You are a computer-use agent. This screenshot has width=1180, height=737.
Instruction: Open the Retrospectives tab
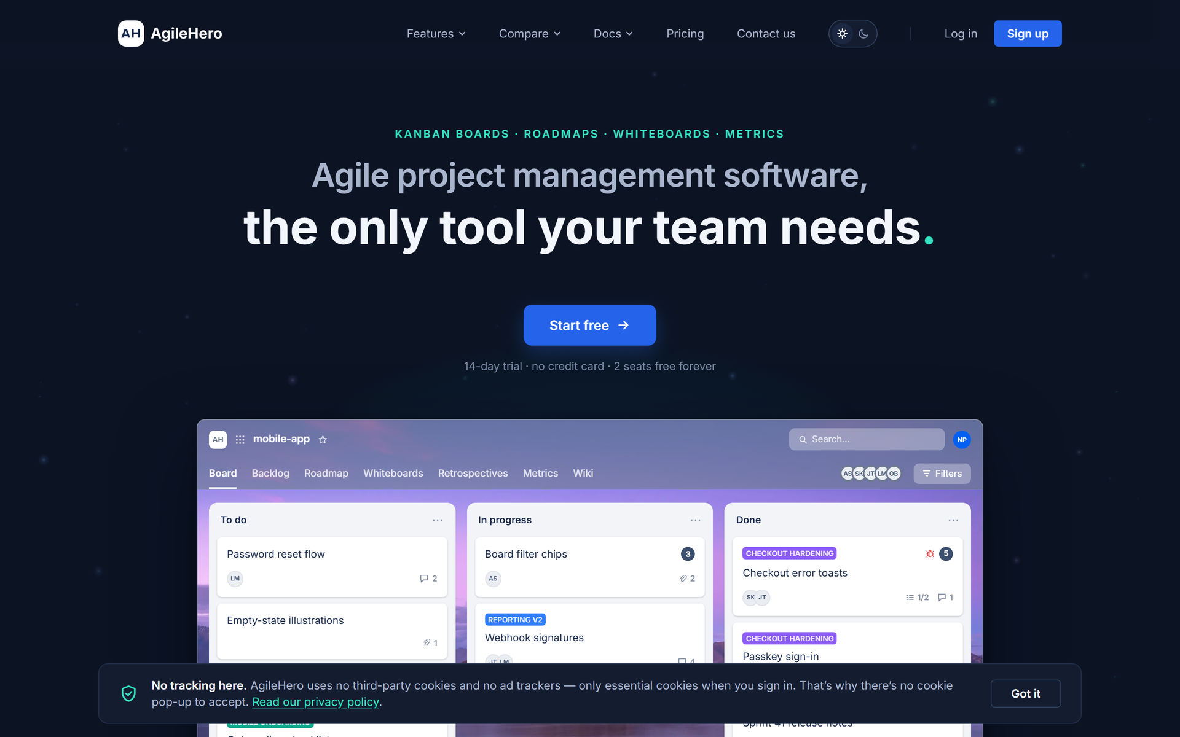(473, 474)
